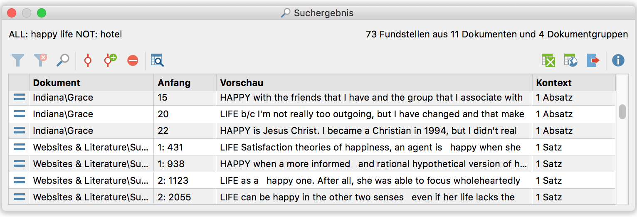Open the blue info icon
The image size is (637, 217).
point(618,61)
